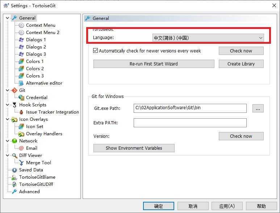Click the Context Menu 2 gear icon
The height and width of the screenshot is (213, 280).
pos(21,33)
